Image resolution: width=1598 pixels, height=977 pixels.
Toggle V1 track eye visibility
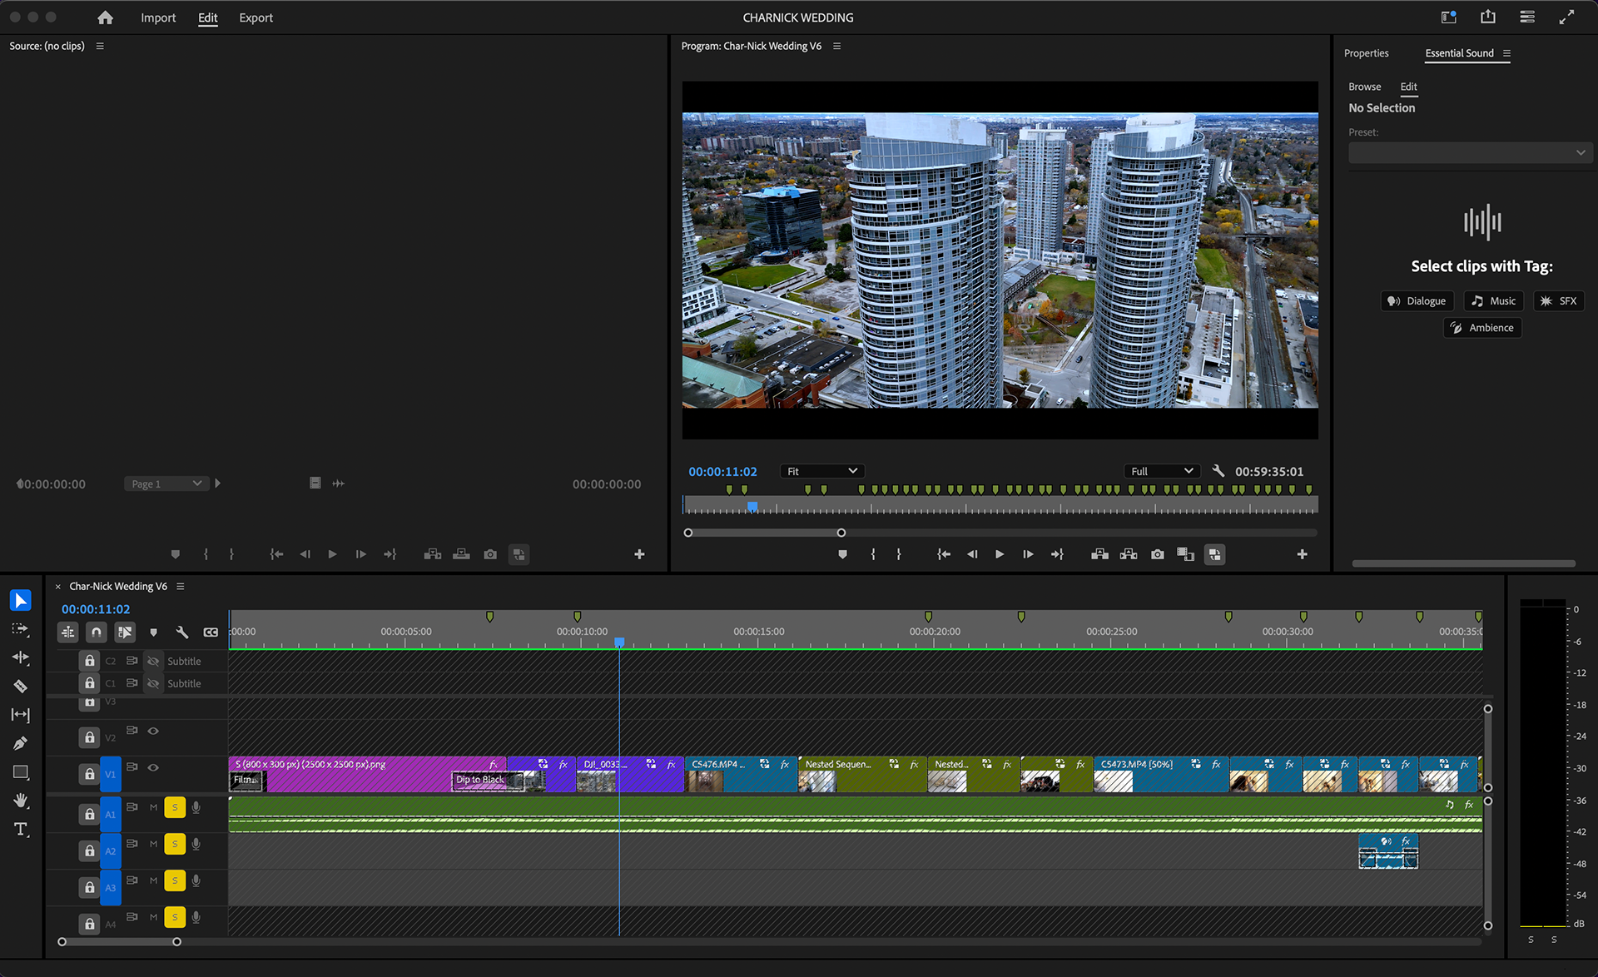click(x=153, y=767)
